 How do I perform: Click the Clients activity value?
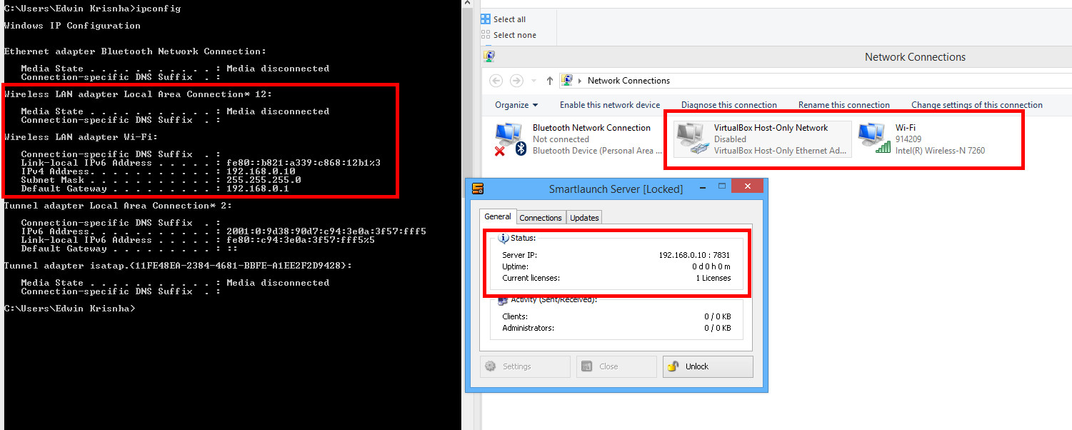click(718, 316)
